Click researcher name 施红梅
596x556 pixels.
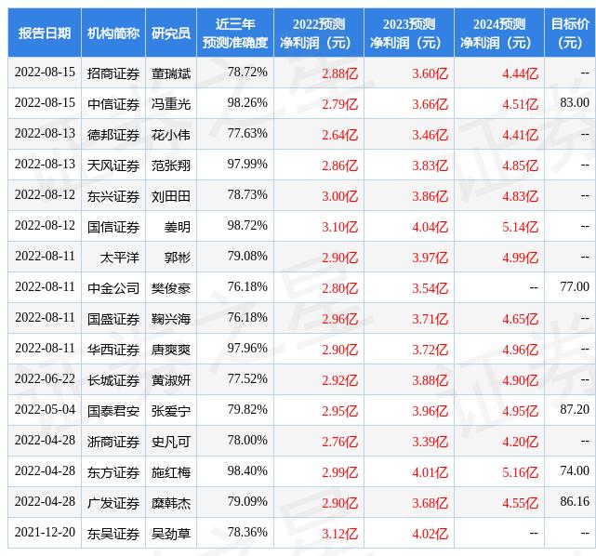[x=171, y=472]
